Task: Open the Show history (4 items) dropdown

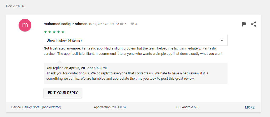Action: tap(135, 40)
